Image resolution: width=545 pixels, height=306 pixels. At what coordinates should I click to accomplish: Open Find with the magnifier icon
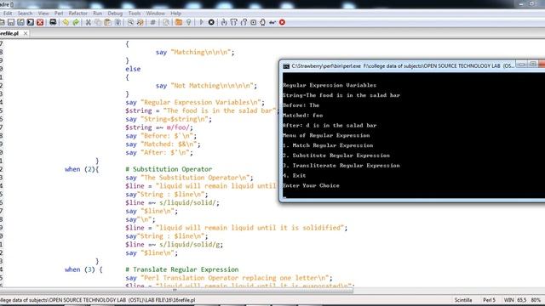pyautogui.click(x=130, y=22)
